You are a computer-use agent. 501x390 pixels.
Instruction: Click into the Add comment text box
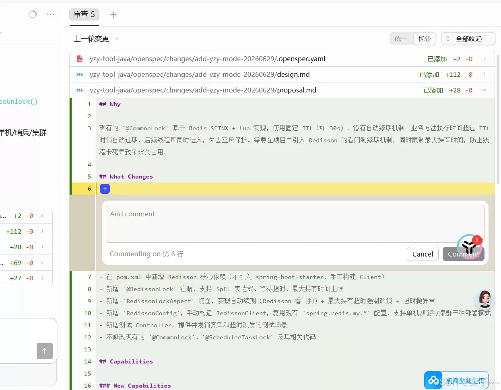pyautogui.click(x=295, y=224)
